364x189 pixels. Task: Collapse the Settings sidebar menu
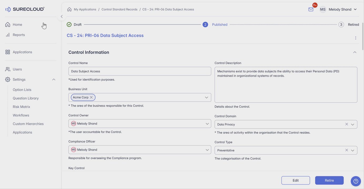pos(54,80)
